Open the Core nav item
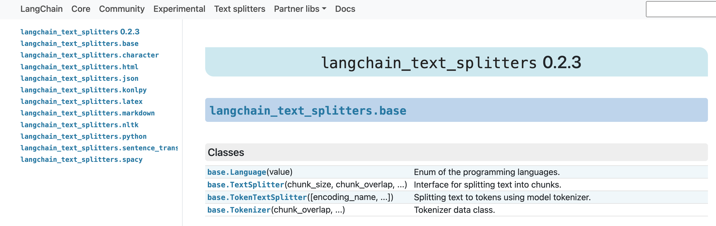 click(x=81, y=9)
